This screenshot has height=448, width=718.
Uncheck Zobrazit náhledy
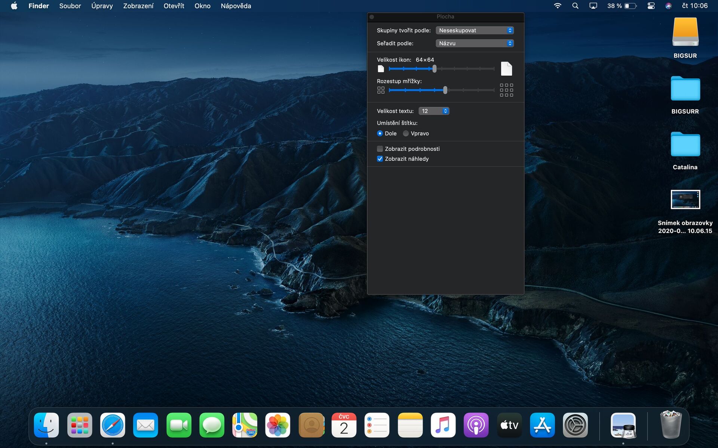380,159
